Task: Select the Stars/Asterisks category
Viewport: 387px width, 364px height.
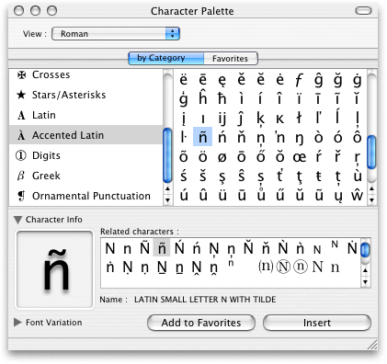Action: pyautogui.click(x=85, y=95)
